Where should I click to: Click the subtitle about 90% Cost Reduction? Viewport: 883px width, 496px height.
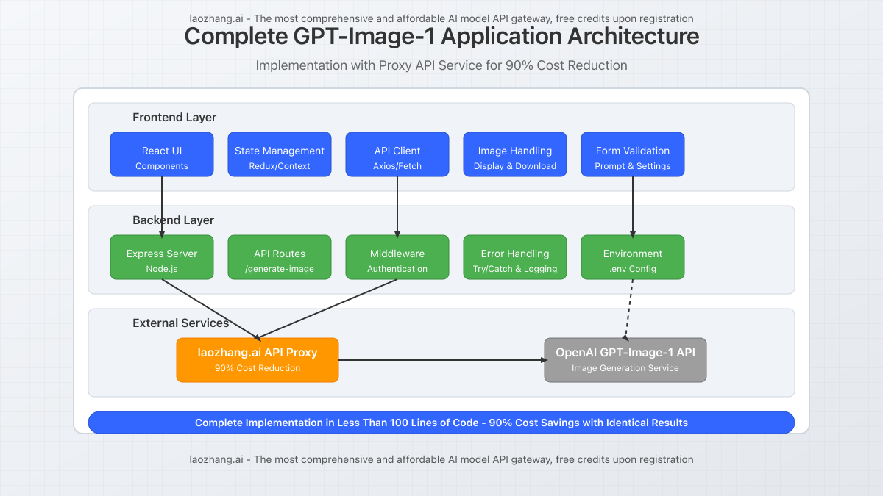click(x=441, y=65)
